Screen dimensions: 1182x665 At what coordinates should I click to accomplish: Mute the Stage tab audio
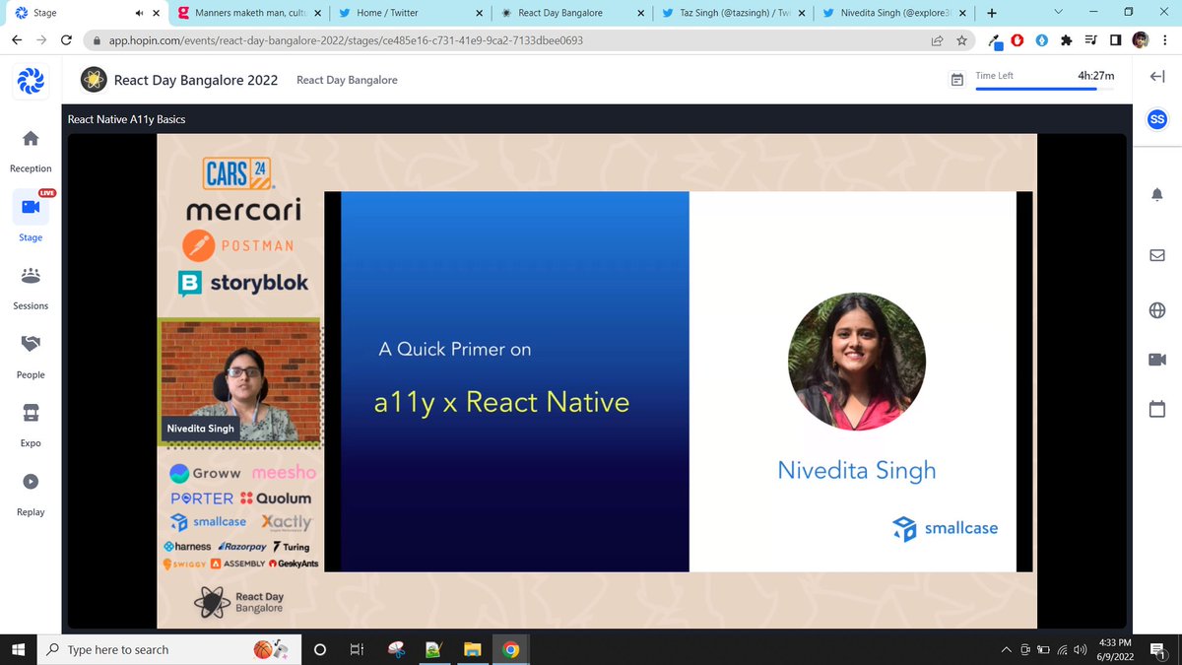click(139, 13)
